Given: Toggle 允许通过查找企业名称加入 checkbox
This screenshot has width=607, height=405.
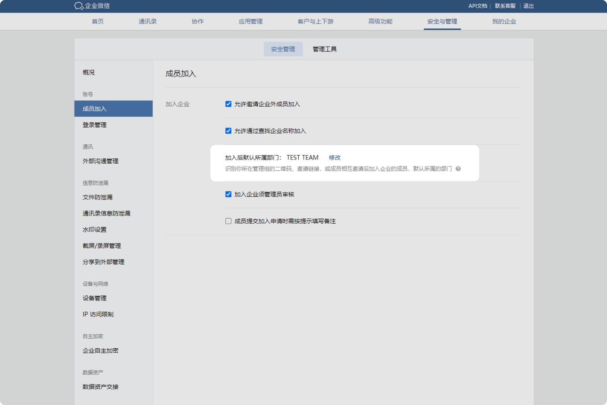Looking at the screenshot, I should pyautogui.click(x=228, y=131).
